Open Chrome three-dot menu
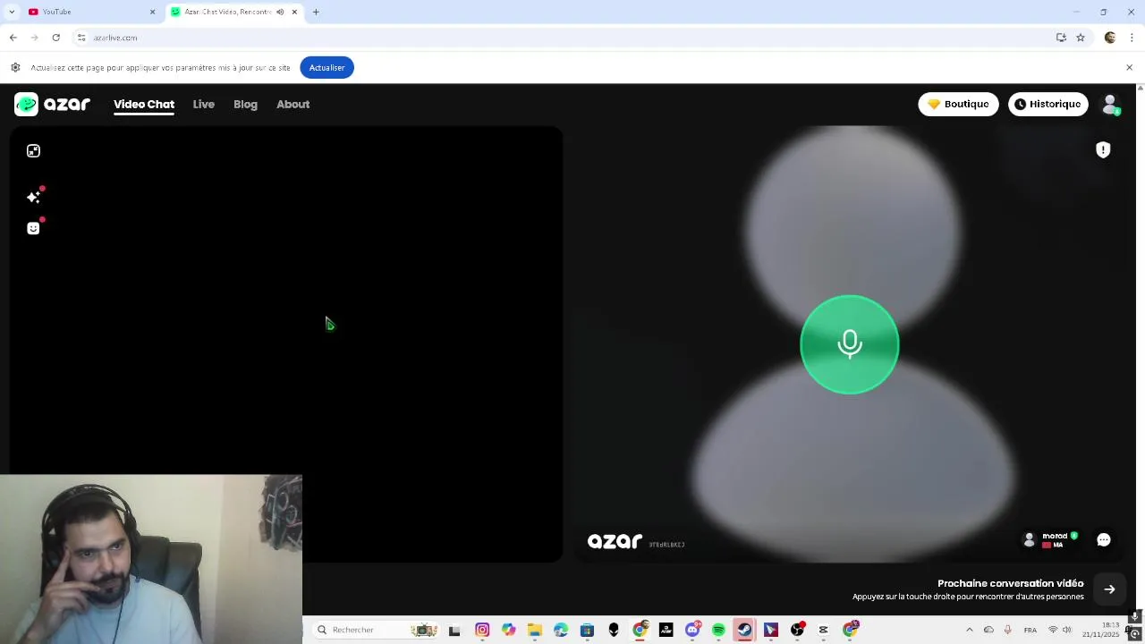This screenshot has width=1145, height=644. point(1132,38)
